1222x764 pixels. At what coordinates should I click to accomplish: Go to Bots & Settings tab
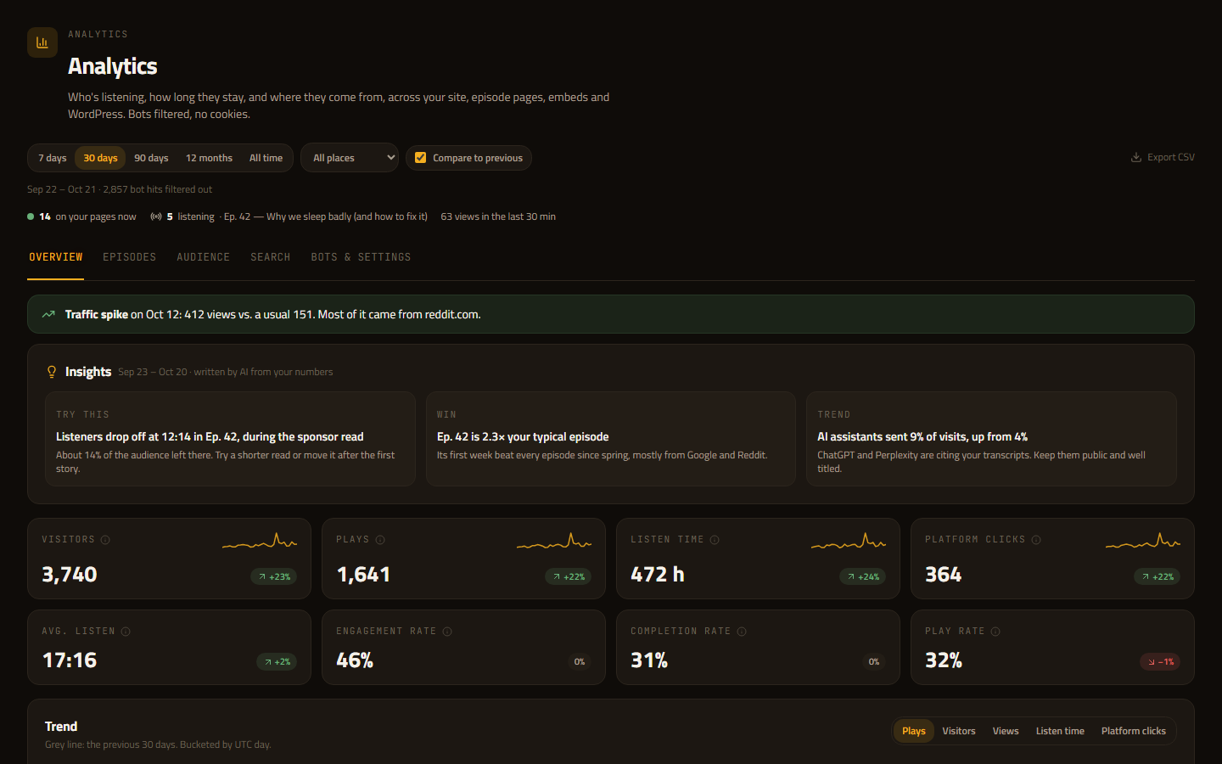pyautogui.click(x=361, y=257)
